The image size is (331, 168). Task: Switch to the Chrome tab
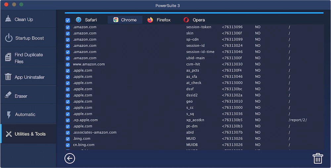point(125,20)
